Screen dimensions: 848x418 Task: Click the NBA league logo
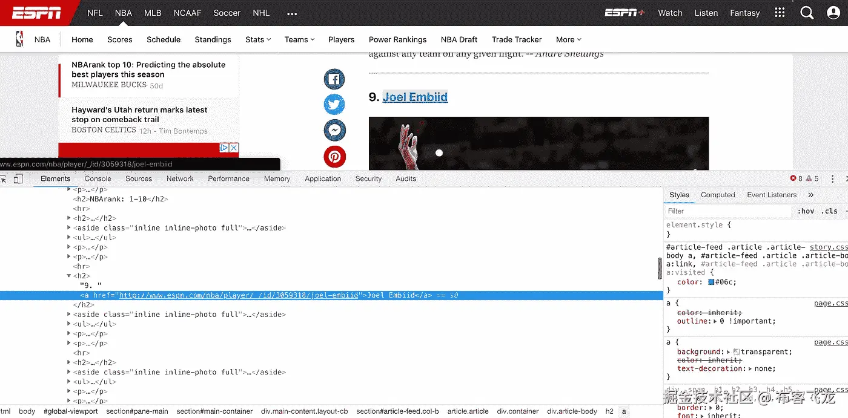coord(20,39)
